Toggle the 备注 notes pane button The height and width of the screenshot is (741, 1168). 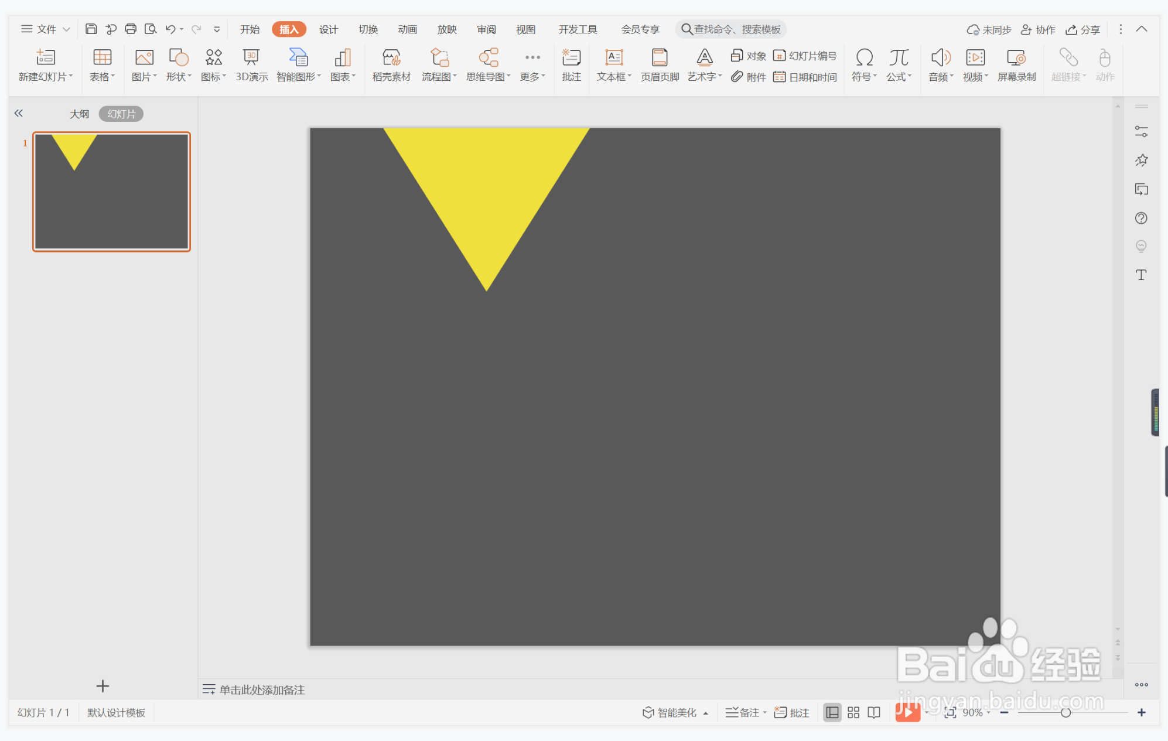pos(743,712)
